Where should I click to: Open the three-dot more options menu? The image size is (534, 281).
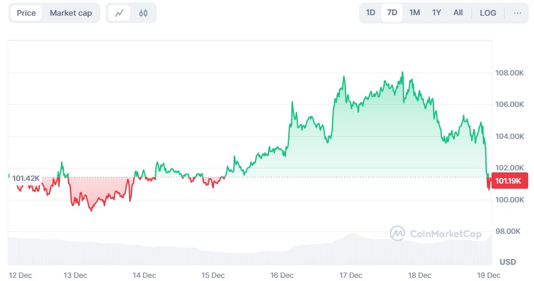click(x=518, y=13)
